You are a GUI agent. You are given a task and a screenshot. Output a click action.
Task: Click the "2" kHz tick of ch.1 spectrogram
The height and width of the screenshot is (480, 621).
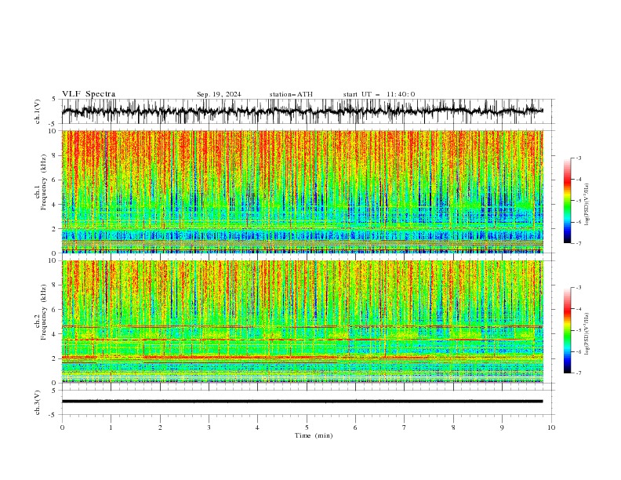(56, 228)
